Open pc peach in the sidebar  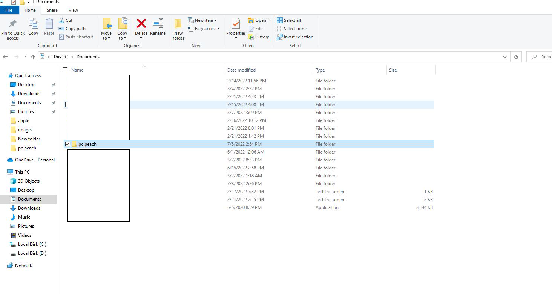coord(27,148)
